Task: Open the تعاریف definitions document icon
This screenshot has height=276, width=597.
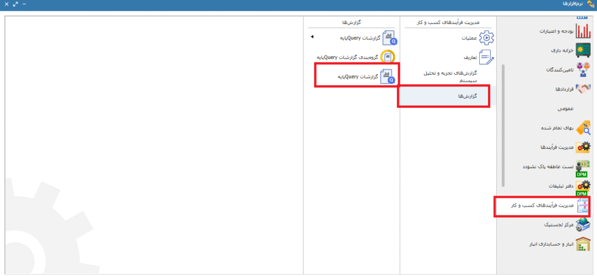Action: [486, 57]
